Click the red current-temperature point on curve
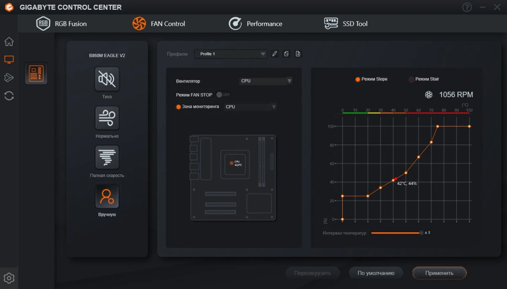Screen dimensions: 507x289 396,179
